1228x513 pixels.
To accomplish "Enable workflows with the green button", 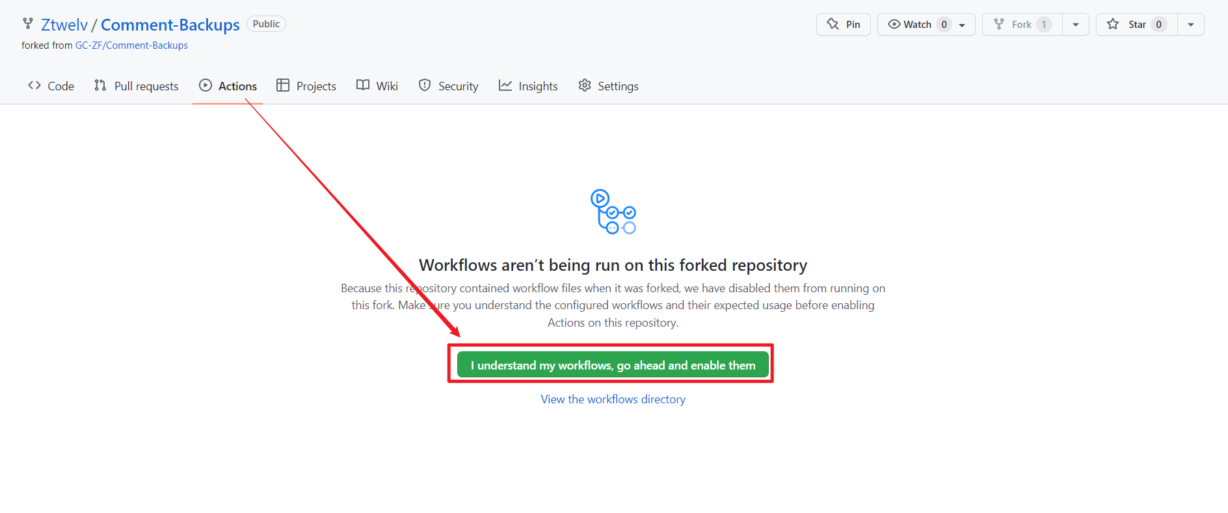I will point(613,365).
